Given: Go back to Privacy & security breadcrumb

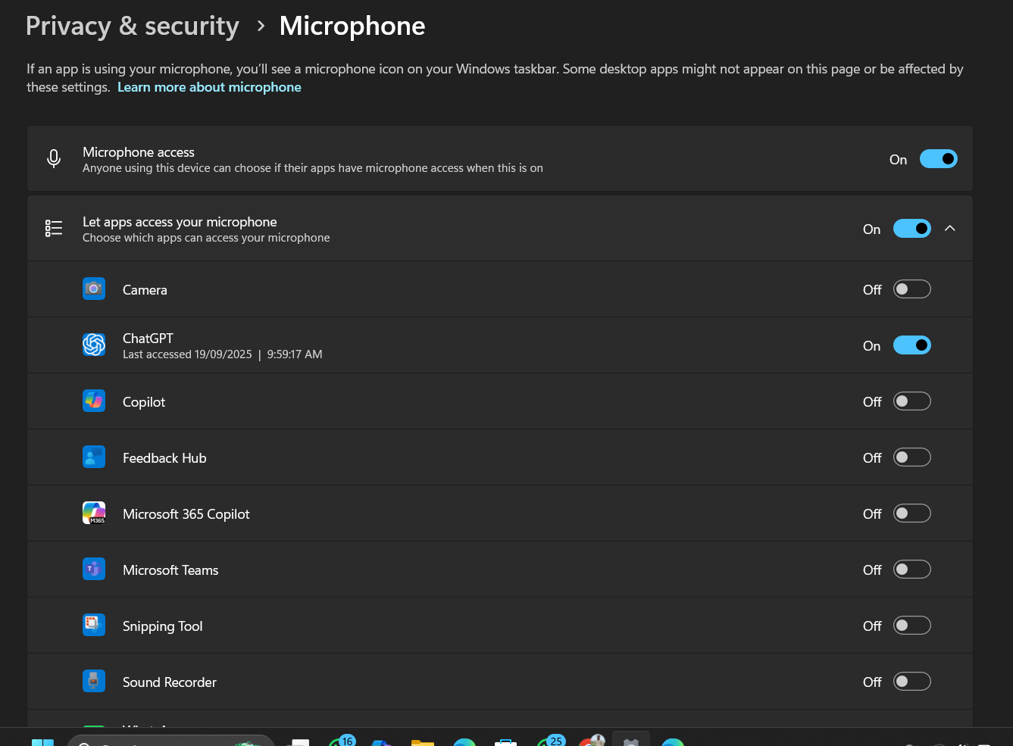Looking at the screenshot, I should pos(133,26).
